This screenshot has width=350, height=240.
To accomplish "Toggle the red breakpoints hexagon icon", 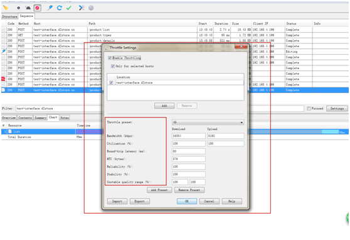I will tap(37, 8).
